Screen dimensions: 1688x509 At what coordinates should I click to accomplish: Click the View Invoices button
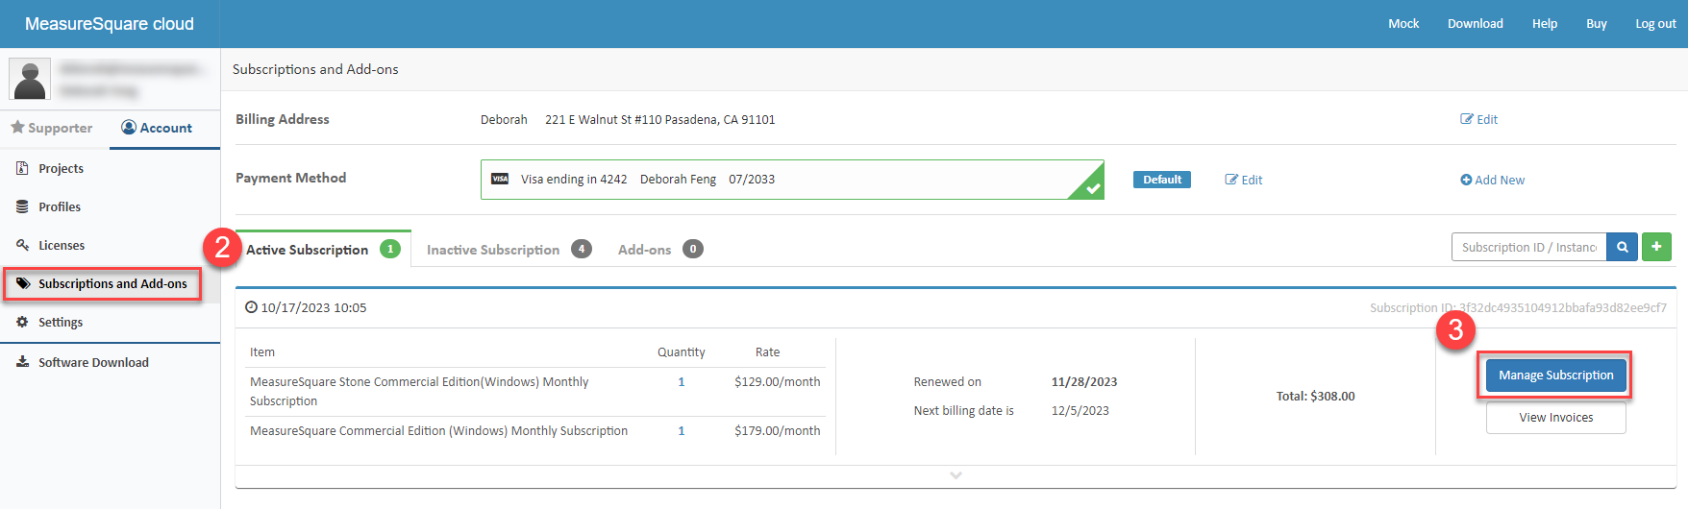(x=1555, y=417)
